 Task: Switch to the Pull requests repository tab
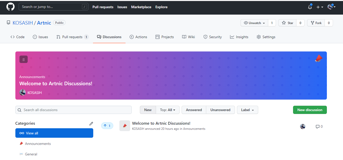[x=72, y=37]
